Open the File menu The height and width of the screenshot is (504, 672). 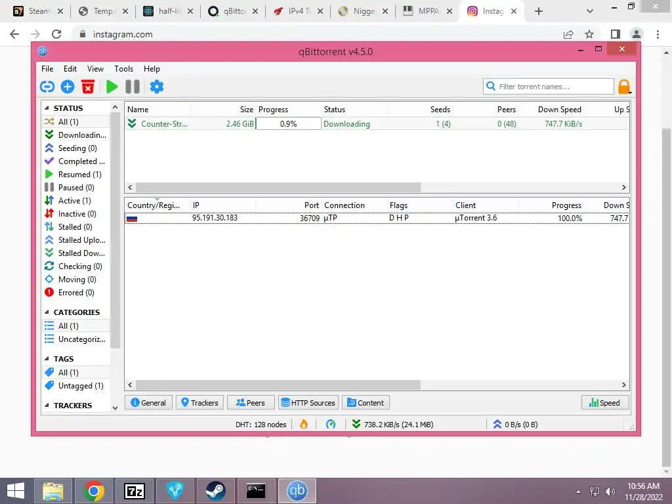point(47,68)
